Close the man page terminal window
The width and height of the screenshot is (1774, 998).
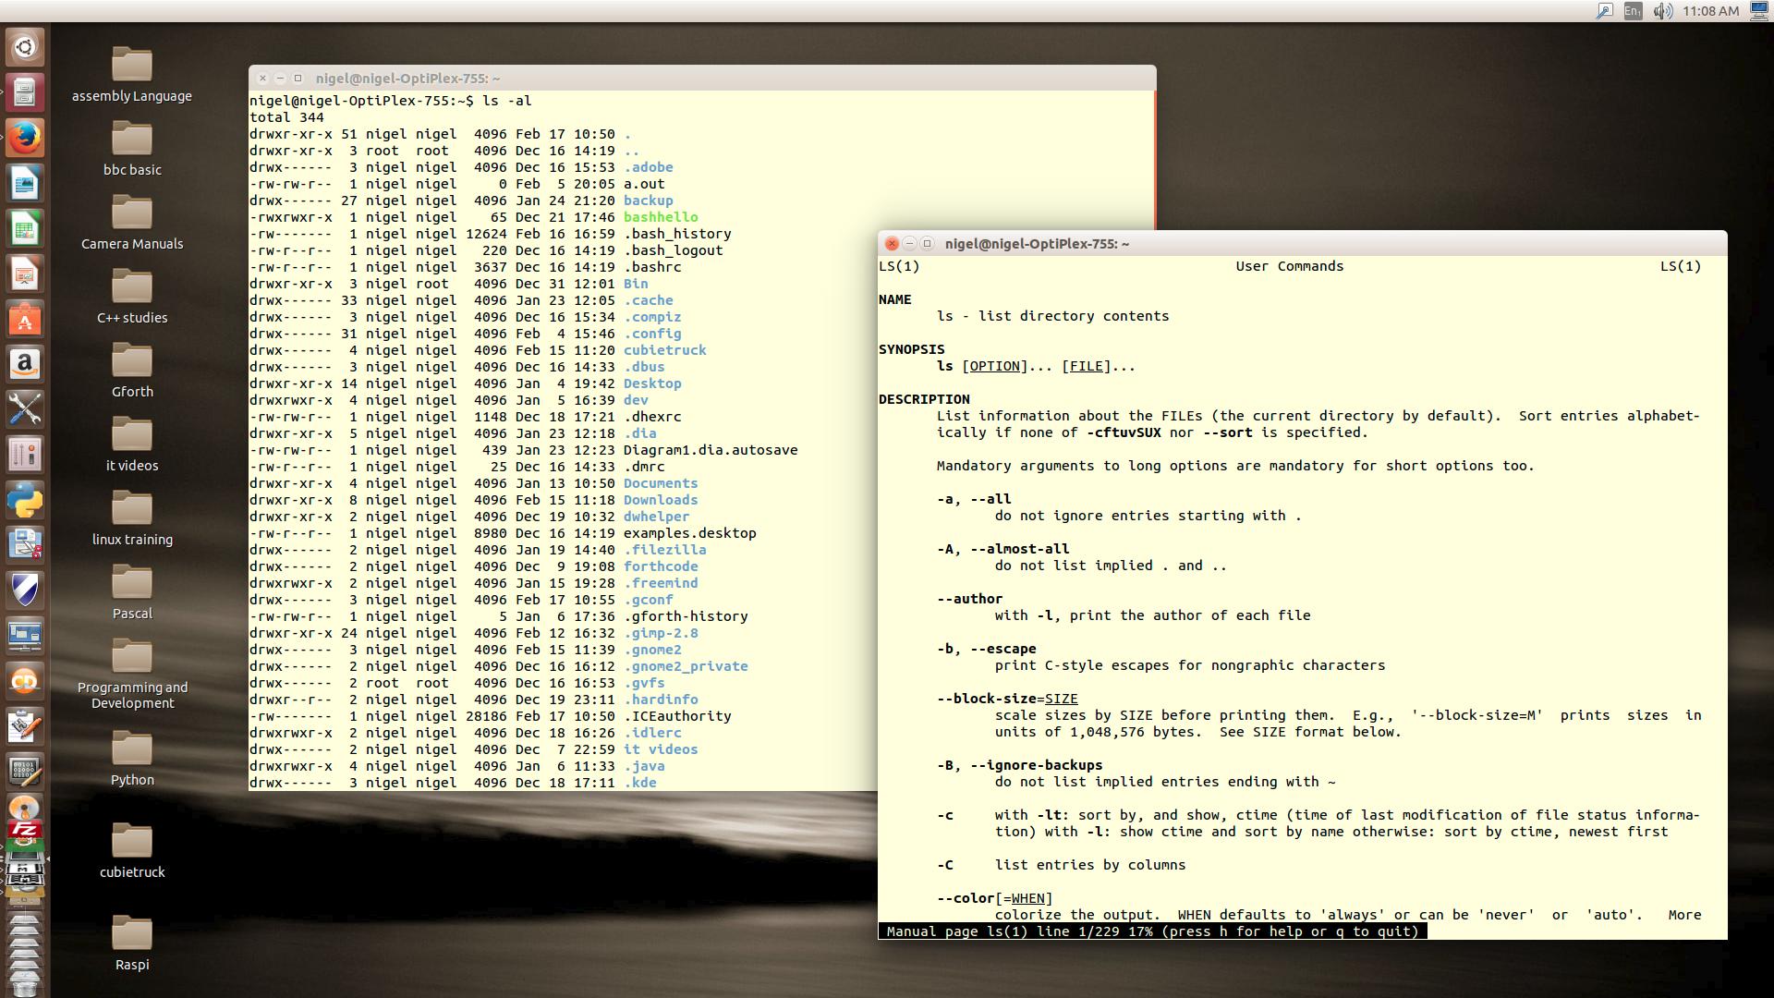[x=892, y=244]
